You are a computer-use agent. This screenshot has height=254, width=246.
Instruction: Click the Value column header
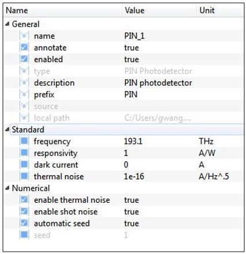[x=159, y=10]
